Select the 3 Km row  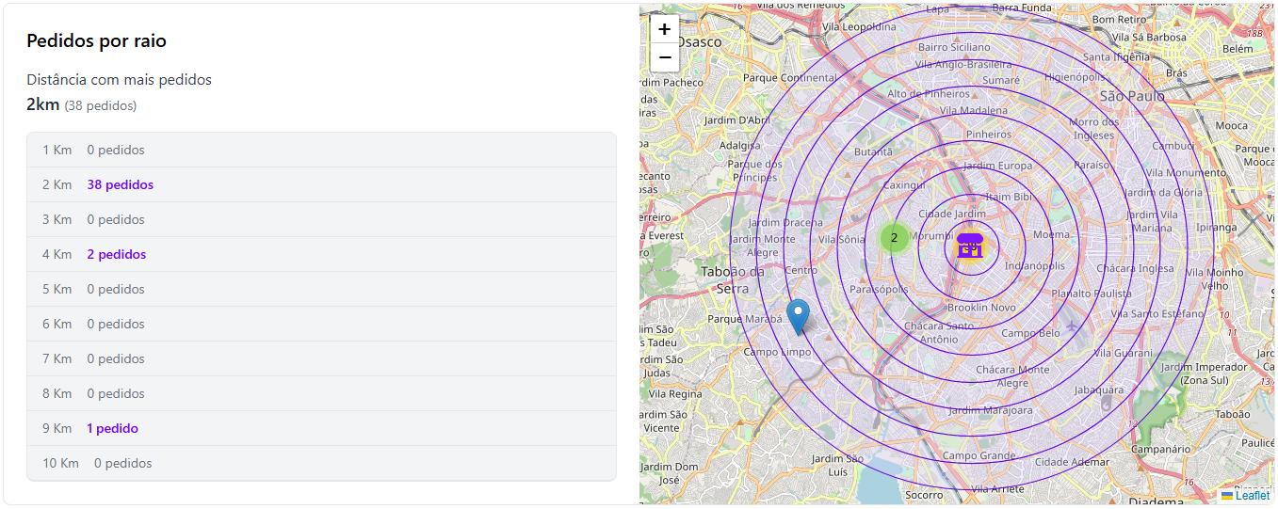[x=321, y=219]
